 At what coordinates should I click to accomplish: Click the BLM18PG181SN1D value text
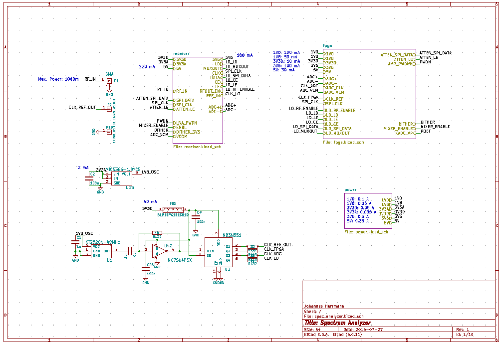tap(173, 215)
